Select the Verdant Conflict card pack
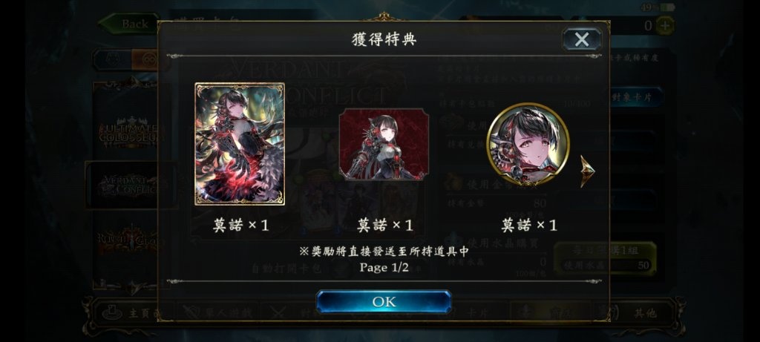This screenshot has width=760, height=342. click(128, 185)
